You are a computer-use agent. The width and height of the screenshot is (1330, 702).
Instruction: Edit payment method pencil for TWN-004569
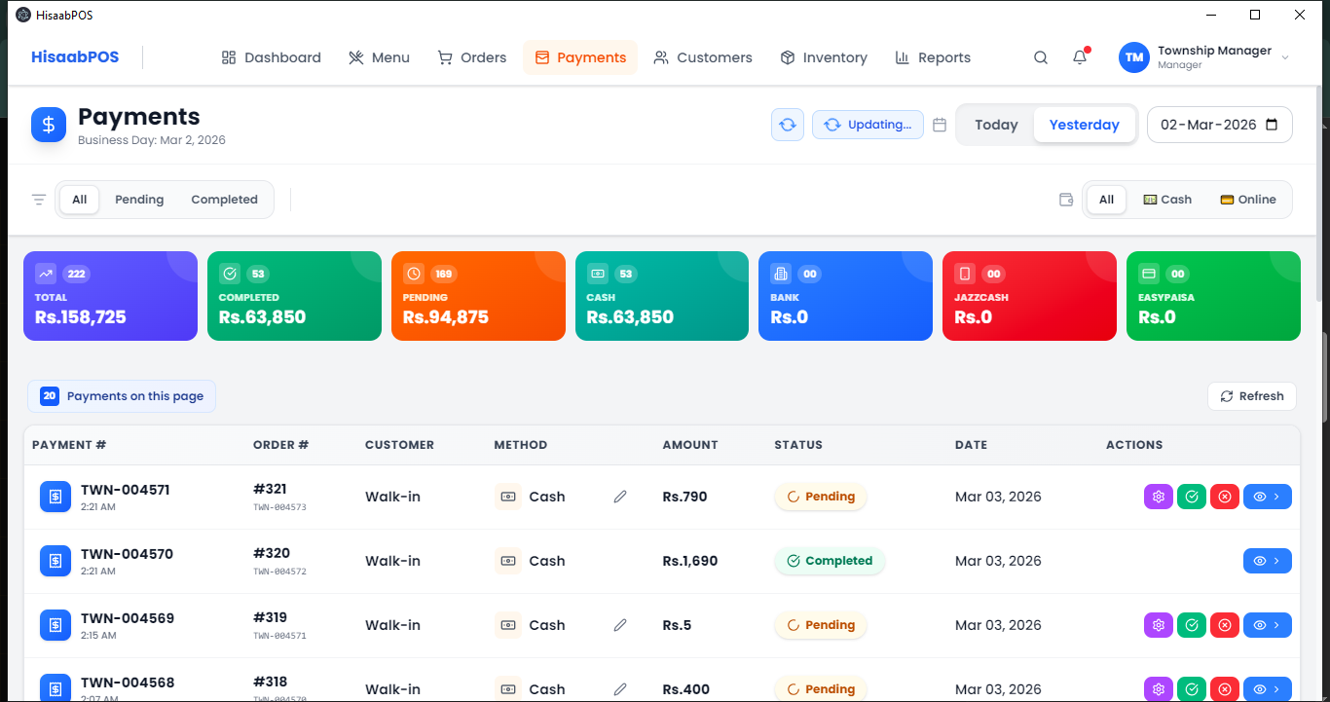620,625
